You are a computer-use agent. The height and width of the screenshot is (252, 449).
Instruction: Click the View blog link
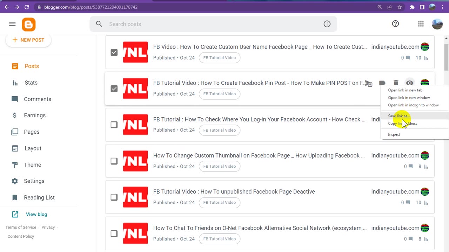point(36,214)
